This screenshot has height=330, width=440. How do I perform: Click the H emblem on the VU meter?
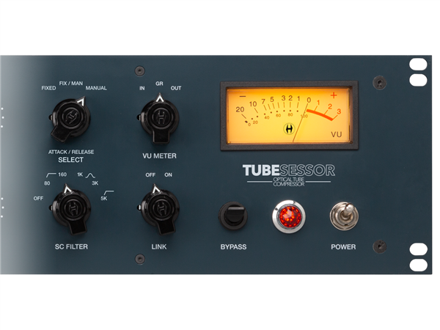(288, 129)
